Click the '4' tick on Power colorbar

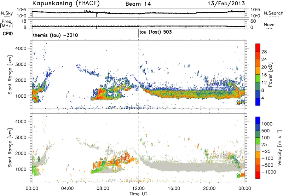click(x=262, y=98)
